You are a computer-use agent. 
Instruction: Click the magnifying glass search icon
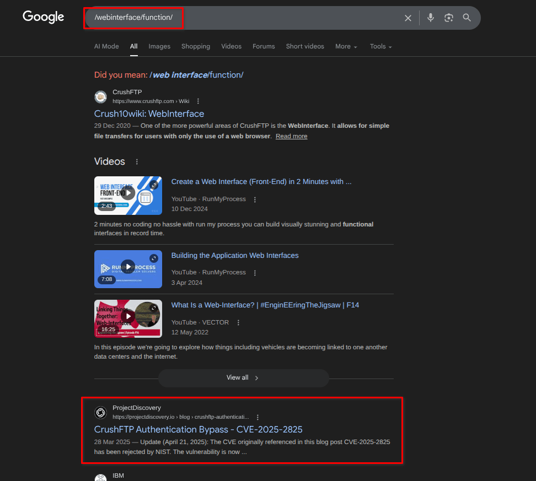(467, 18)
